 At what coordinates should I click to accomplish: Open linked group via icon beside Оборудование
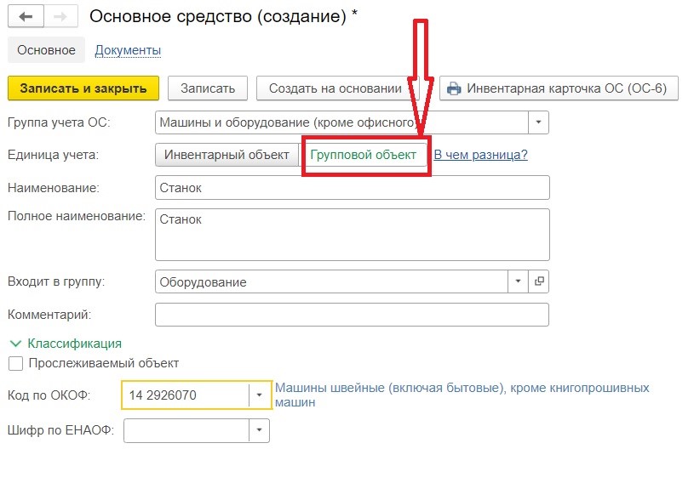tap(539, 281)
